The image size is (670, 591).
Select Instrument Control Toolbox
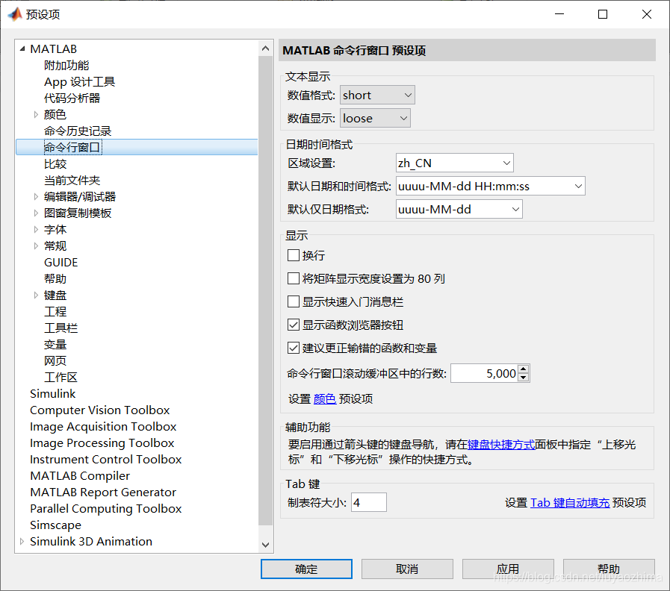pyautogui.click(x=105, y=459)
